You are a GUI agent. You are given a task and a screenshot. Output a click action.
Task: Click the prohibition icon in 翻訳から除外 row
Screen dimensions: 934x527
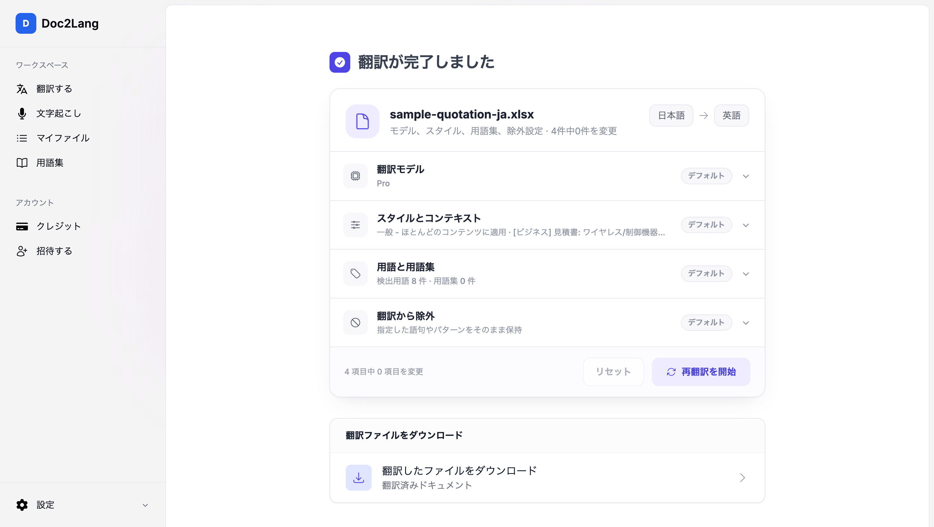pyautogui.click(x=355, y=323)
